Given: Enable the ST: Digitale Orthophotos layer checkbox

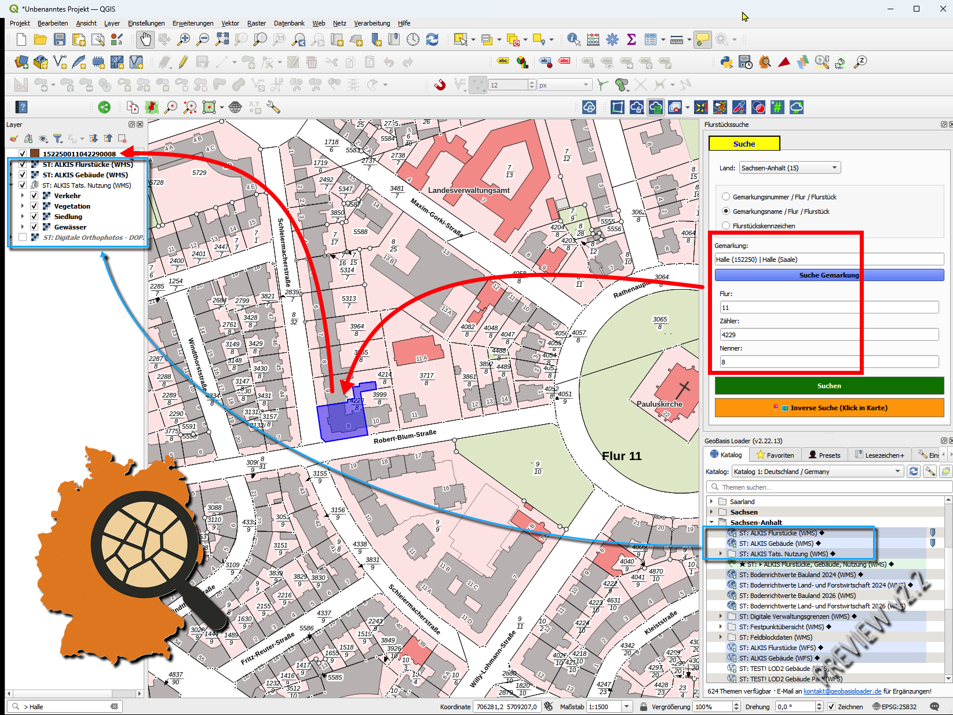Looking at the screenshot, I should coord(23,238).
